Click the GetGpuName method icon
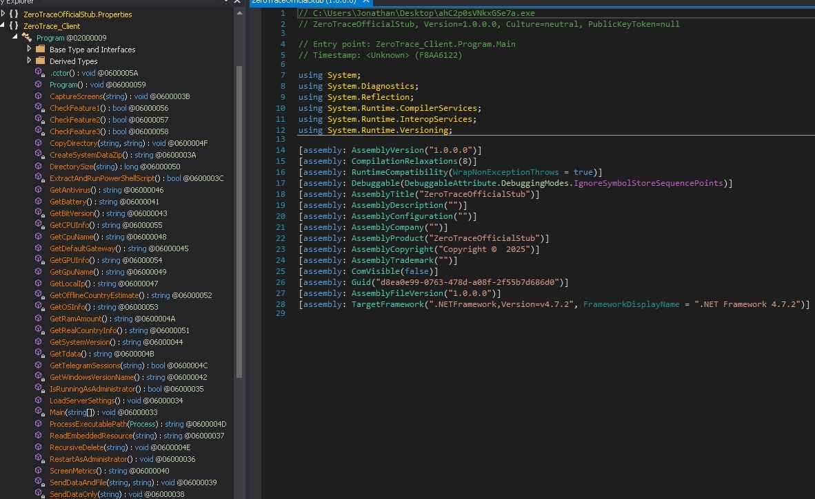Screen dimensions: 815x499 [39, 271]
